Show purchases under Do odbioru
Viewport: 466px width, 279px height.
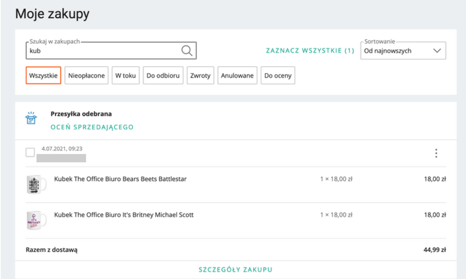(x=163, y=75)
